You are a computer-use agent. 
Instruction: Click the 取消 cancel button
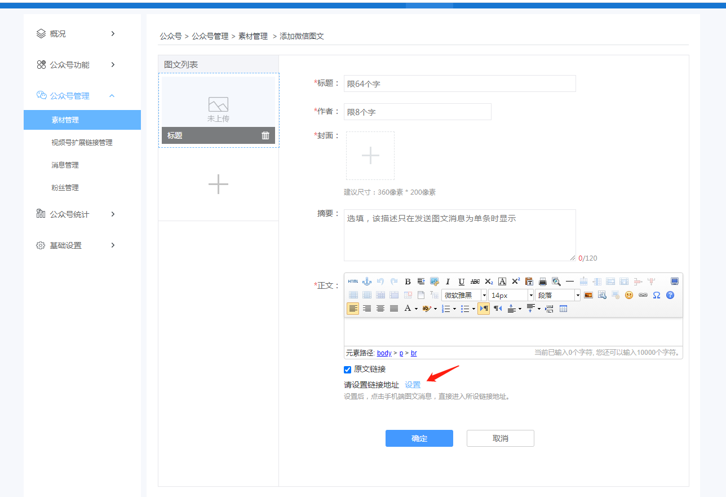[501, 438]
